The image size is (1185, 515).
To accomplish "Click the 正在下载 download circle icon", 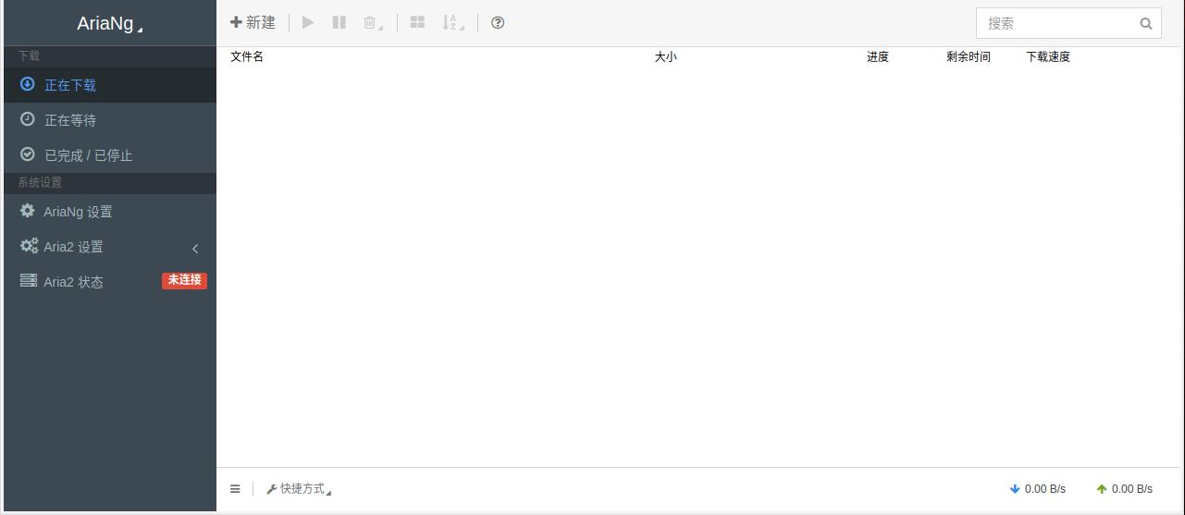I will pos(28,84).
